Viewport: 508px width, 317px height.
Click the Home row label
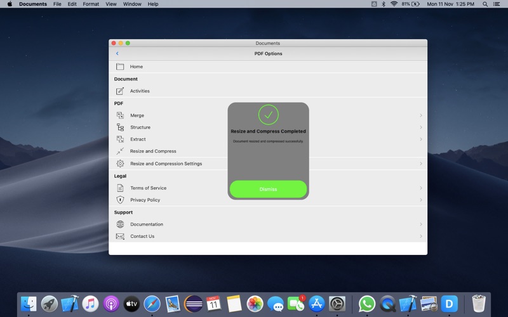tap(136, 67)
